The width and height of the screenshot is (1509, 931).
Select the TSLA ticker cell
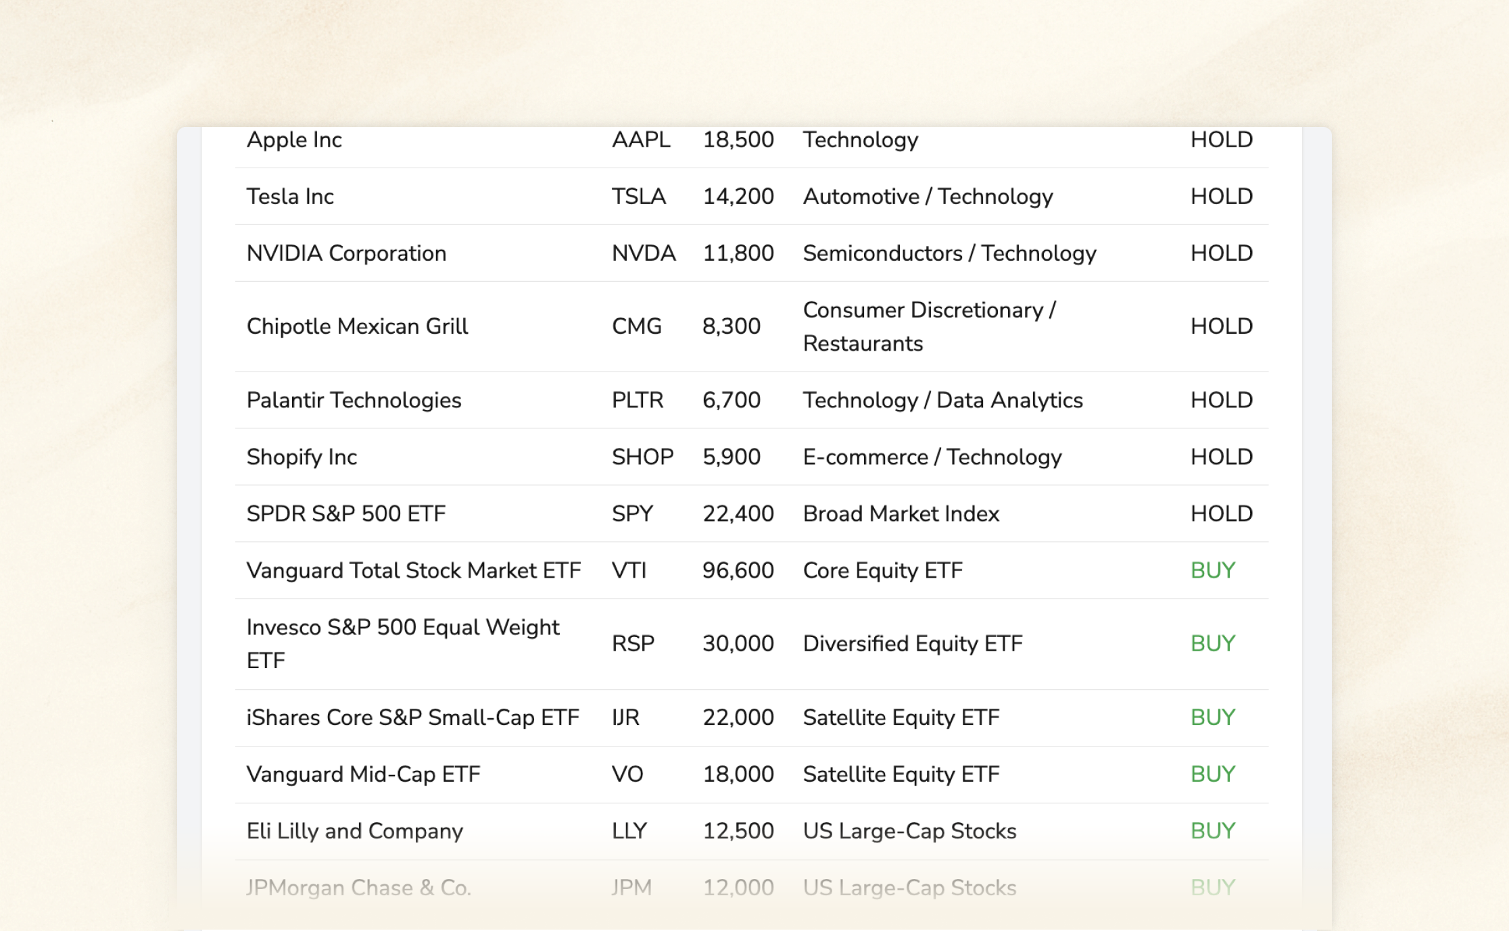(x=638, y=197)
